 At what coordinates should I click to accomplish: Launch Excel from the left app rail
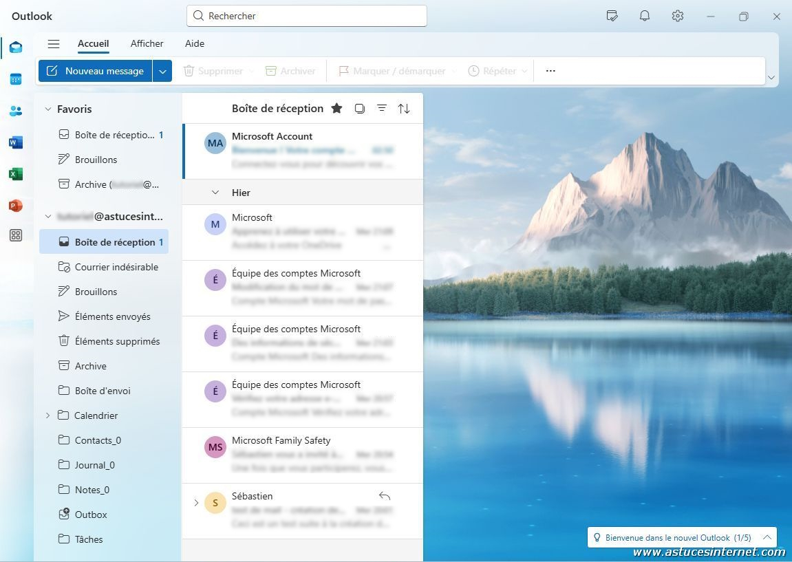click(16, 174)
